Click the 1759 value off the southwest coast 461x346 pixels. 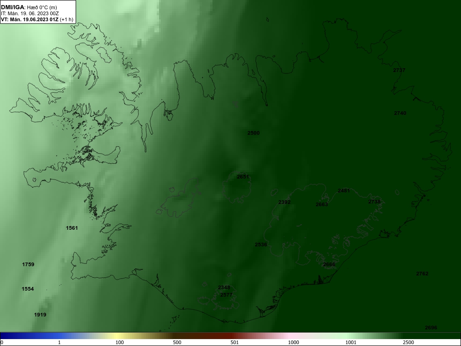(28, 264)
